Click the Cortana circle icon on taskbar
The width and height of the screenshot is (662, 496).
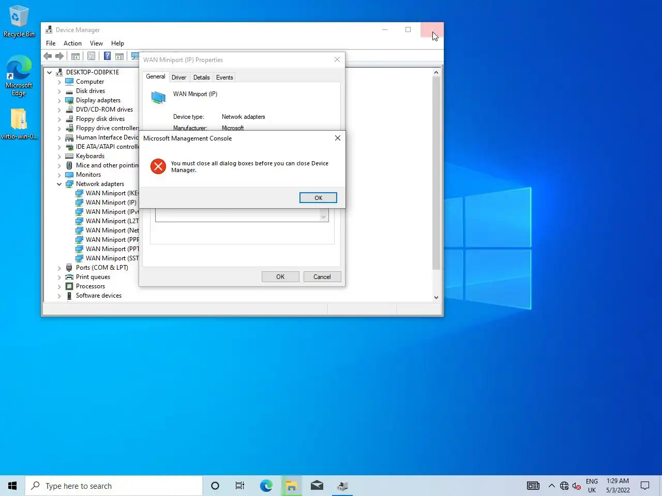point(215,486)
